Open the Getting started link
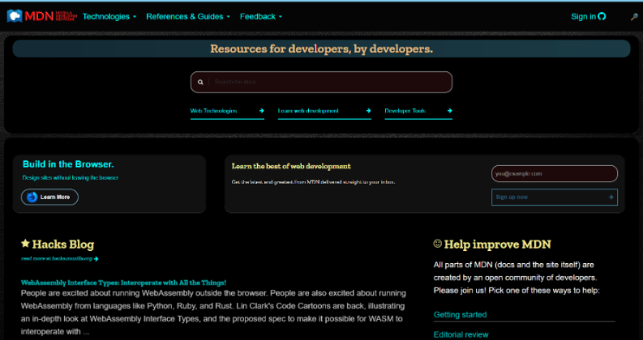Screen dimensions: 643x340 point(460,314)
